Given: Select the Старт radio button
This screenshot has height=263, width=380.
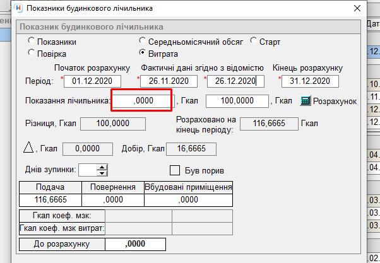Looking at the screenshot, I should (x=253, y=42).
